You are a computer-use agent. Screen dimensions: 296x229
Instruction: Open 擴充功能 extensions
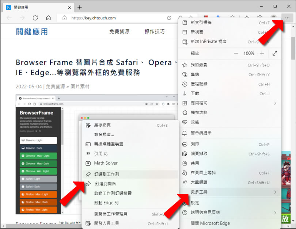tap(229, 112)
